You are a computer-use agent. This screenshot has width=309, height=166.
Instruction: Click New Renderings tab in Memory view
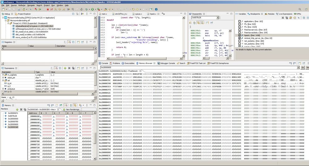click(72, 109)
